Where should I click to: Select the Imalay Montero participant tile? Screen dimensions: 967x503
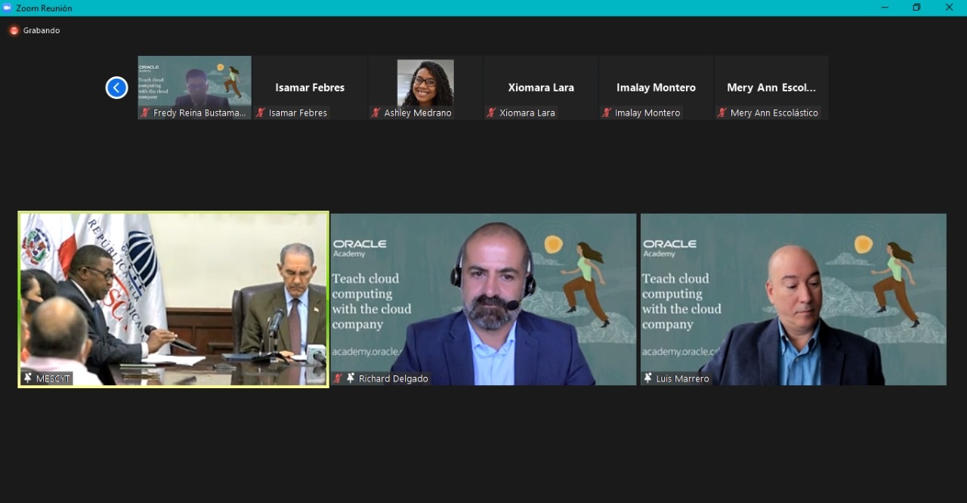[656, 88]
